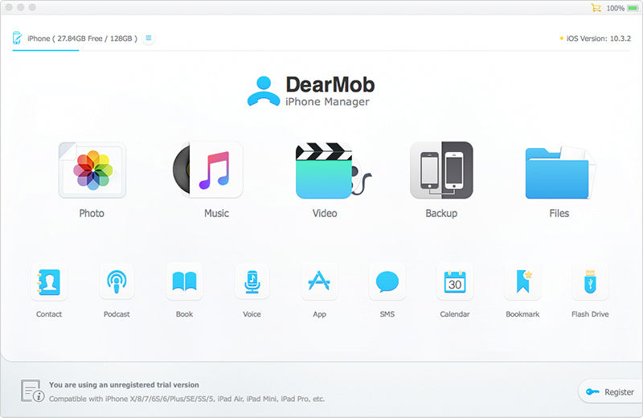This screenshot has width=643, height=418.
Task: Open the Calendar icon
Action: pos(455,282)
